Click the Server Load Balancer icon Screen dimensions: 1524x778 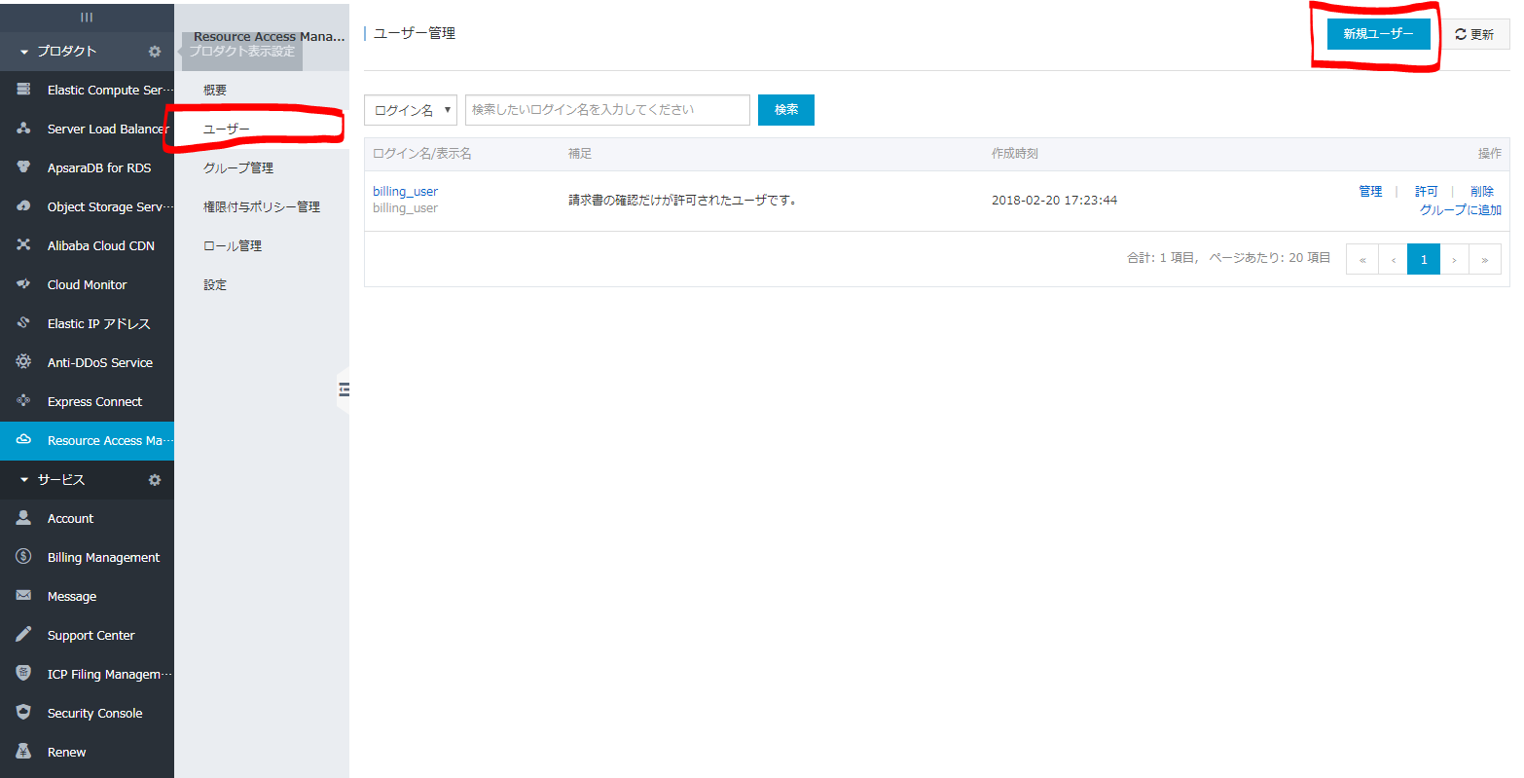tap(23, 129)
